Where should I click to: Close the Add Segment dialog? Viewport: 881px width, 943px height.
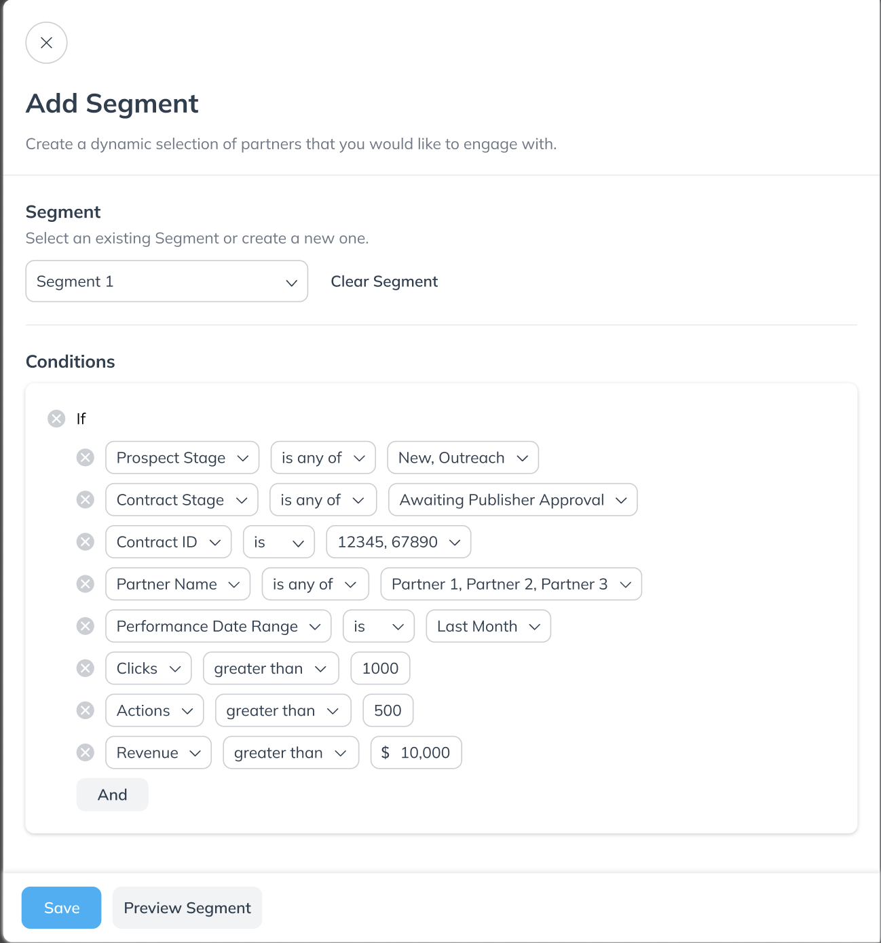click(46, 43)
